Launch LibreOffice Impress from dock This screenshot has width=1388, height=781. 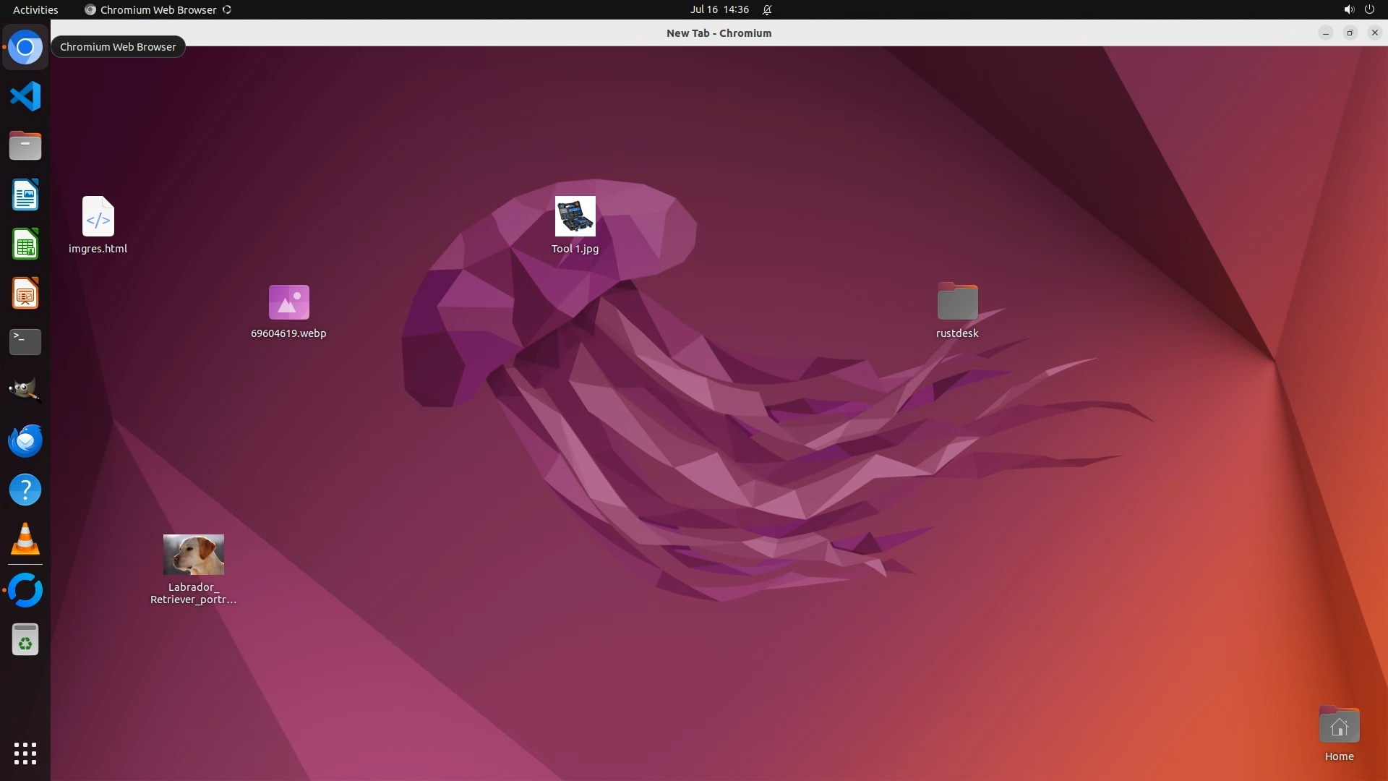tap(25, 294)
